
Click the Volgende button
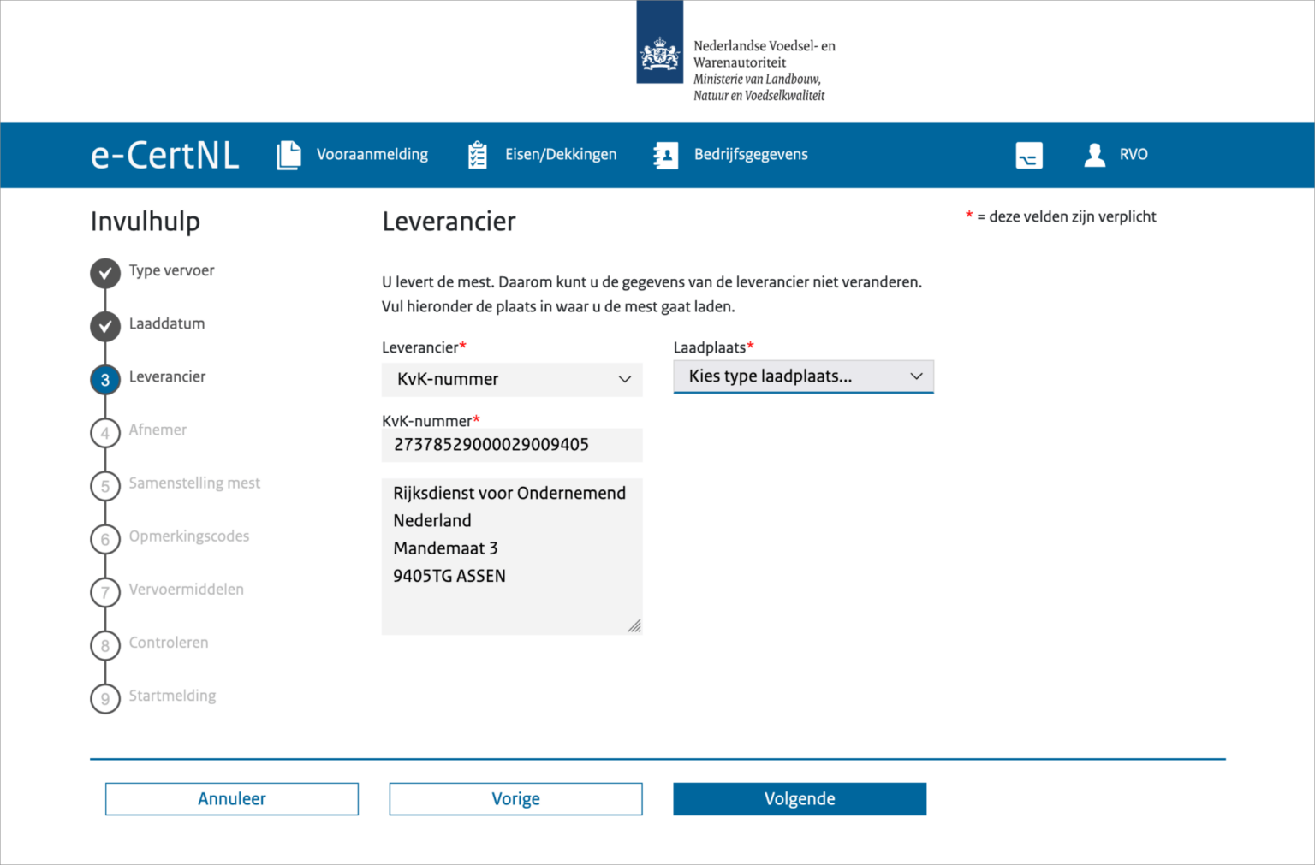point(799,798)
